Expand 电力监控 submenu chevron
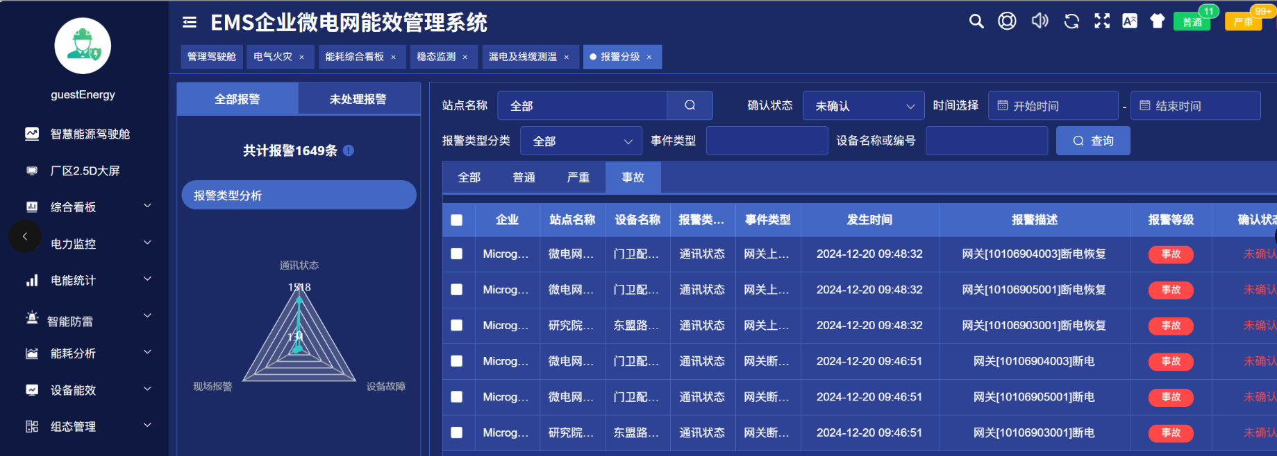1277x456 pixels. (147, 243)
